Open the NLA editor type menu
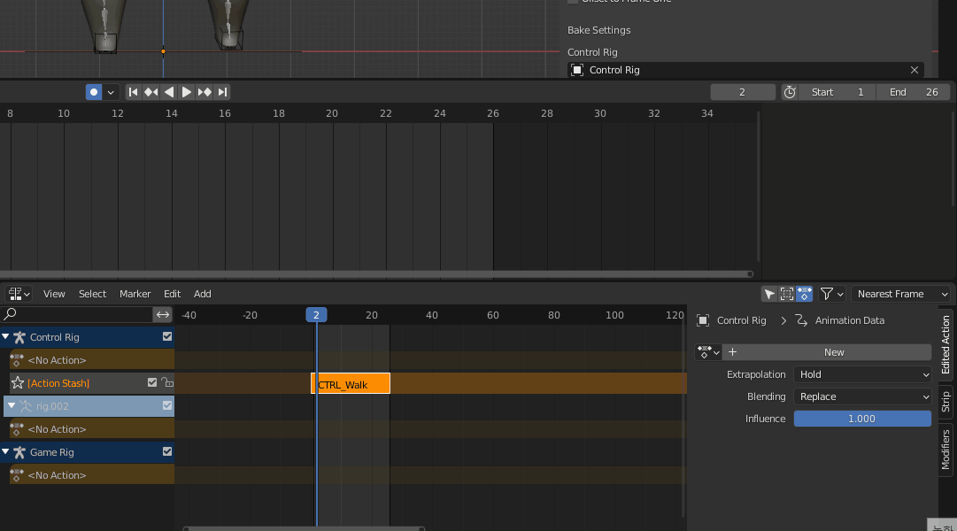 pyautogui.click(x=19, y=294)
